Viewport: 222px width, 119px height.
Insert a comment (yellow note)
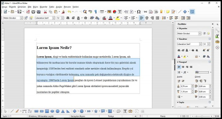(x=168, y=12)
